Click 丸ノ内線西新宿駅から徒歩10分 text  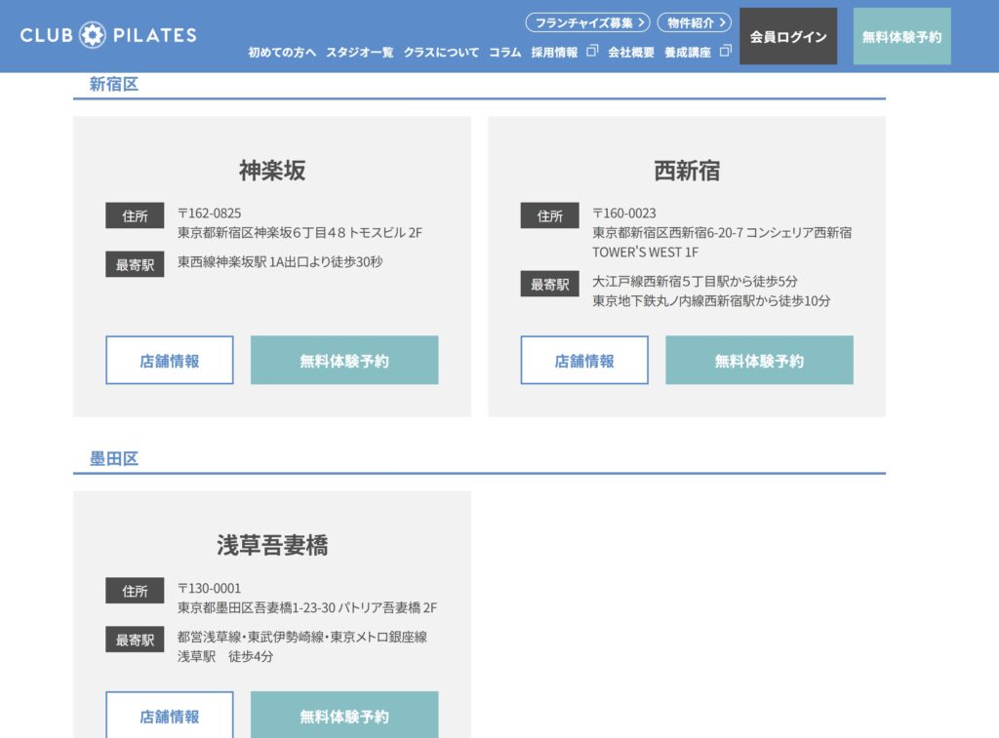(711, 301)
